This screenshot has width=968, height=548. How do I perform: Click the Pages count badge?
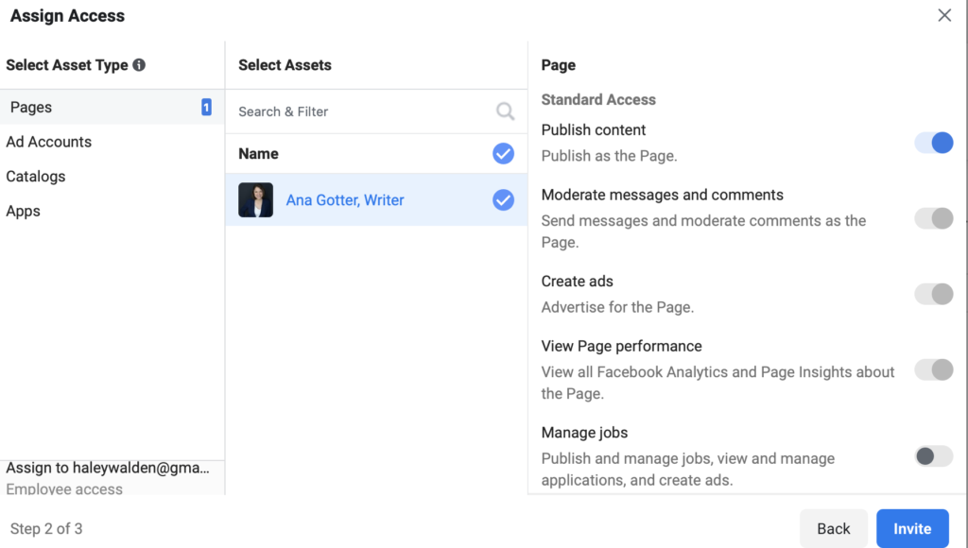coord(206,108)
